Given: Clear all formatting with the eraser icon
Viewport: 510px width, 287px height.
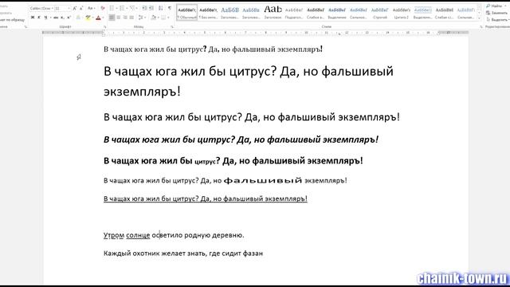Looking at the screenshot, I should pos(103,8).
